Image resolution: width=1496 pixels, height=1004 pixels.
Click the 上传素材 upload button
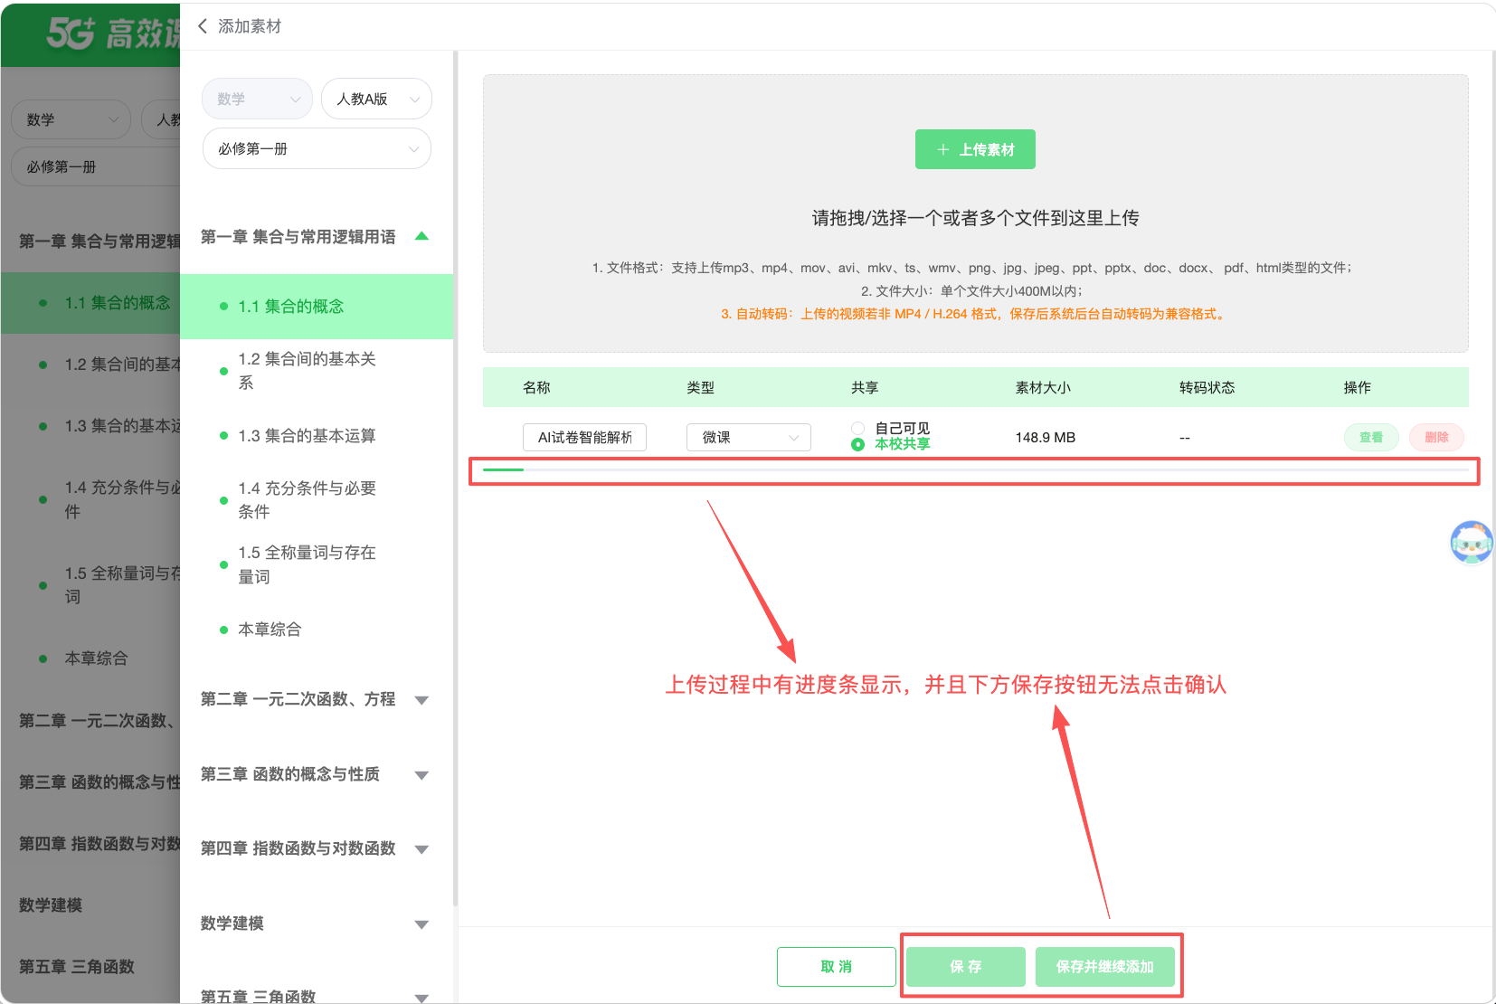tap(975, 149)
